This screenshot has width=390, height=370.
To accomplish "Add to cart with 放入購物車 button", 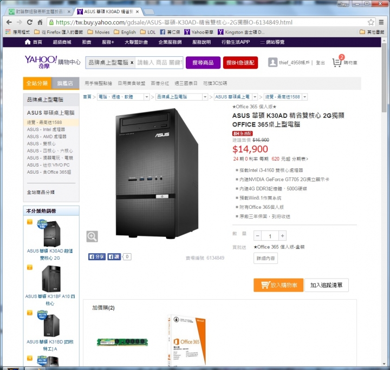I will (278, 285).
